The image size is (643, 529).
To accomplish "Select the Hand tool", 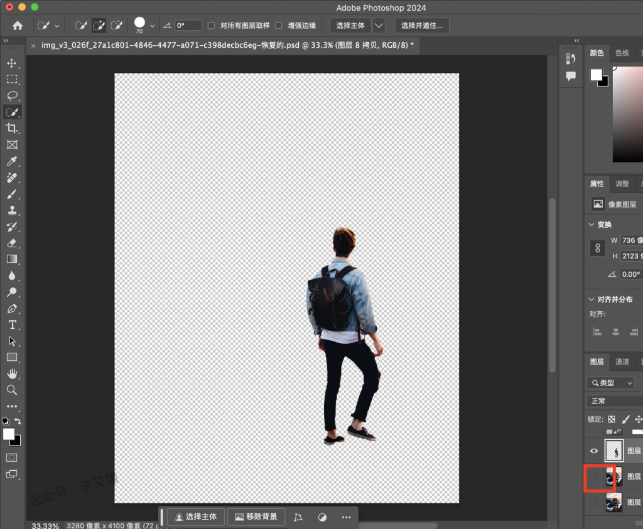I will (x=12, y=374).
